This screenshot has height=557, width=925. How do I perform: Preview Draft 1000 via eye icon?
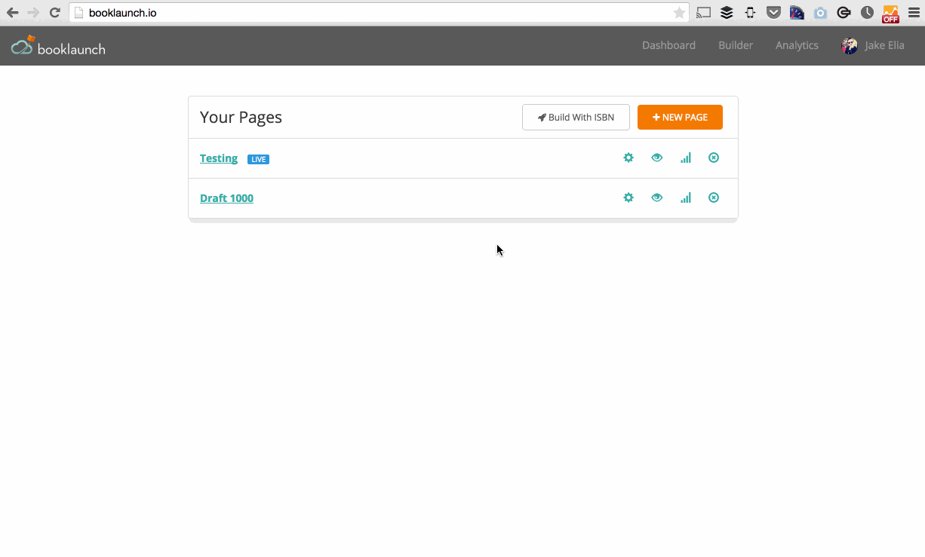coord(657,197)
